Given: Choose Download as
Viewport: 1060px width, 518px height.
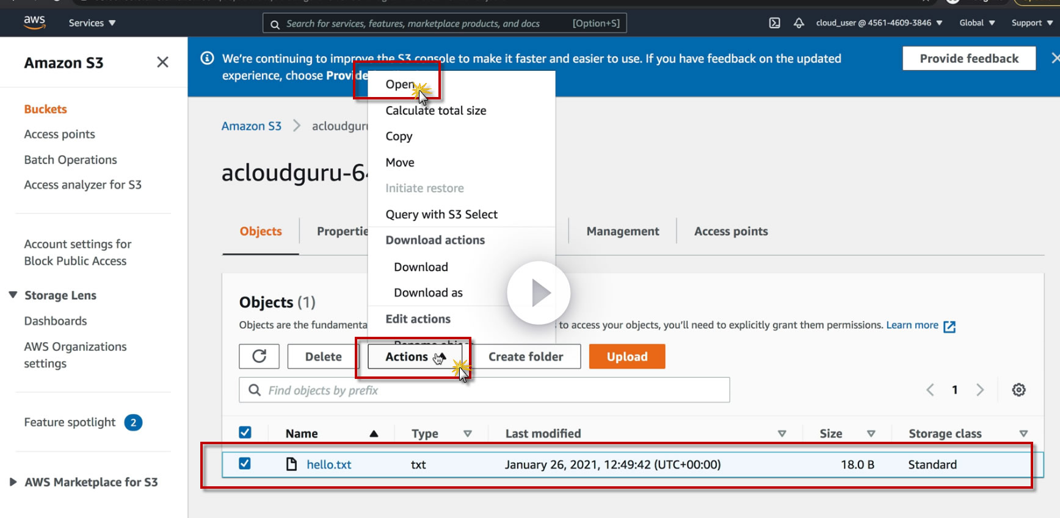Looking at the screenshot, I should click(x=428, y=292).
